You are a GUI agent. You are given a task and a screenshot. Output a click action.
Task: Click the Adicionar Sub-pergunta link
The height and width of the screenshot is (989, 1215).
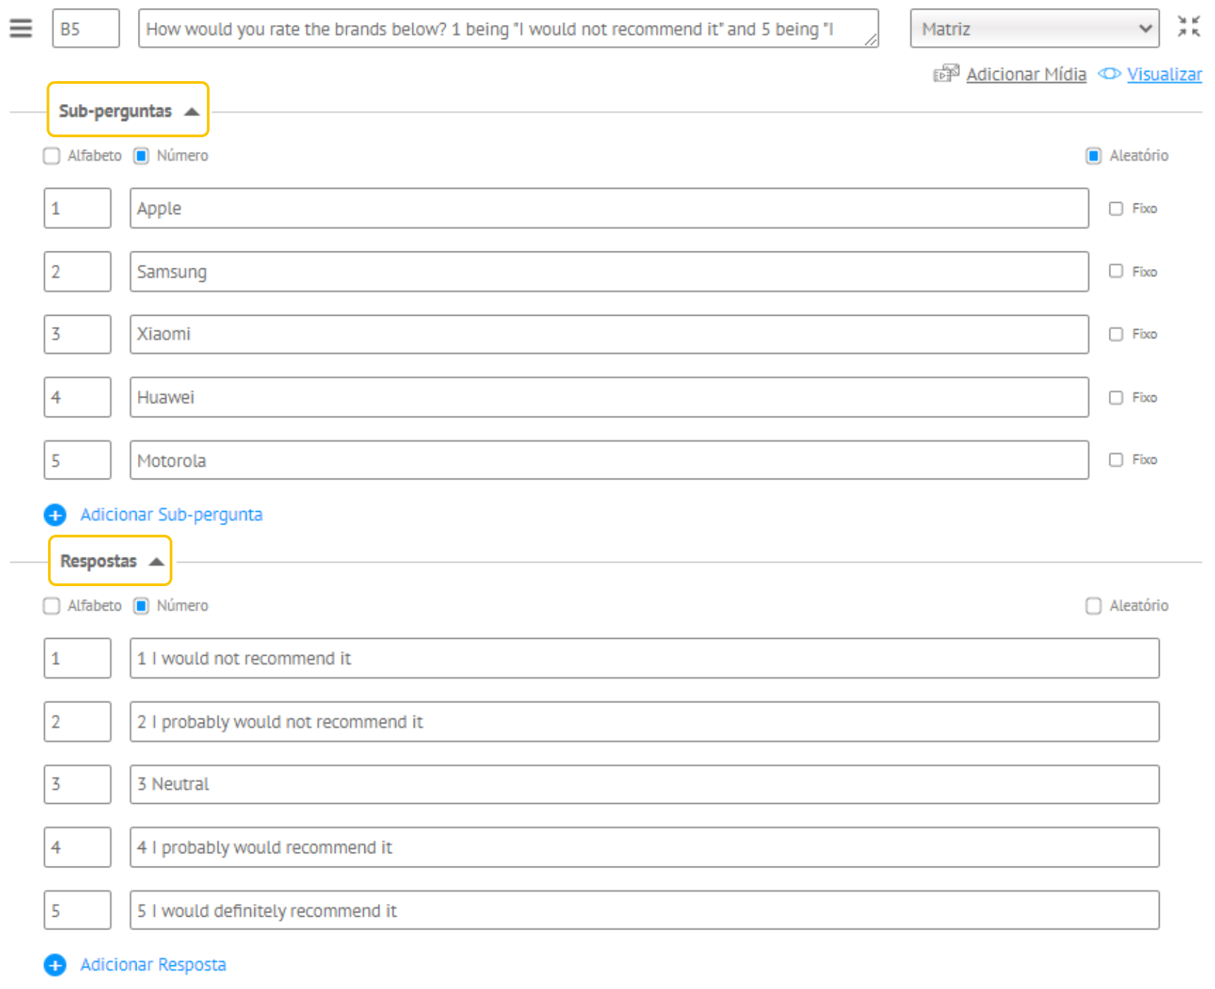point(171,514)
